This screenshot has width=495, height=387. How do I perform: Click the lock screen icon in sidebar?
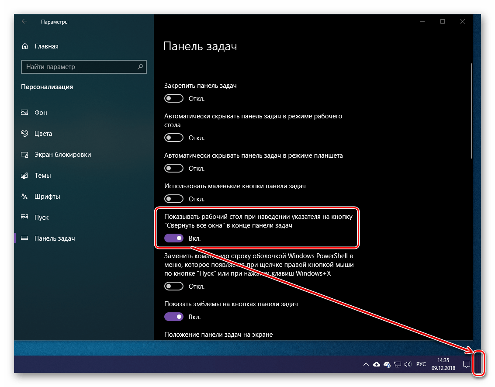click(x=24, y=154)
